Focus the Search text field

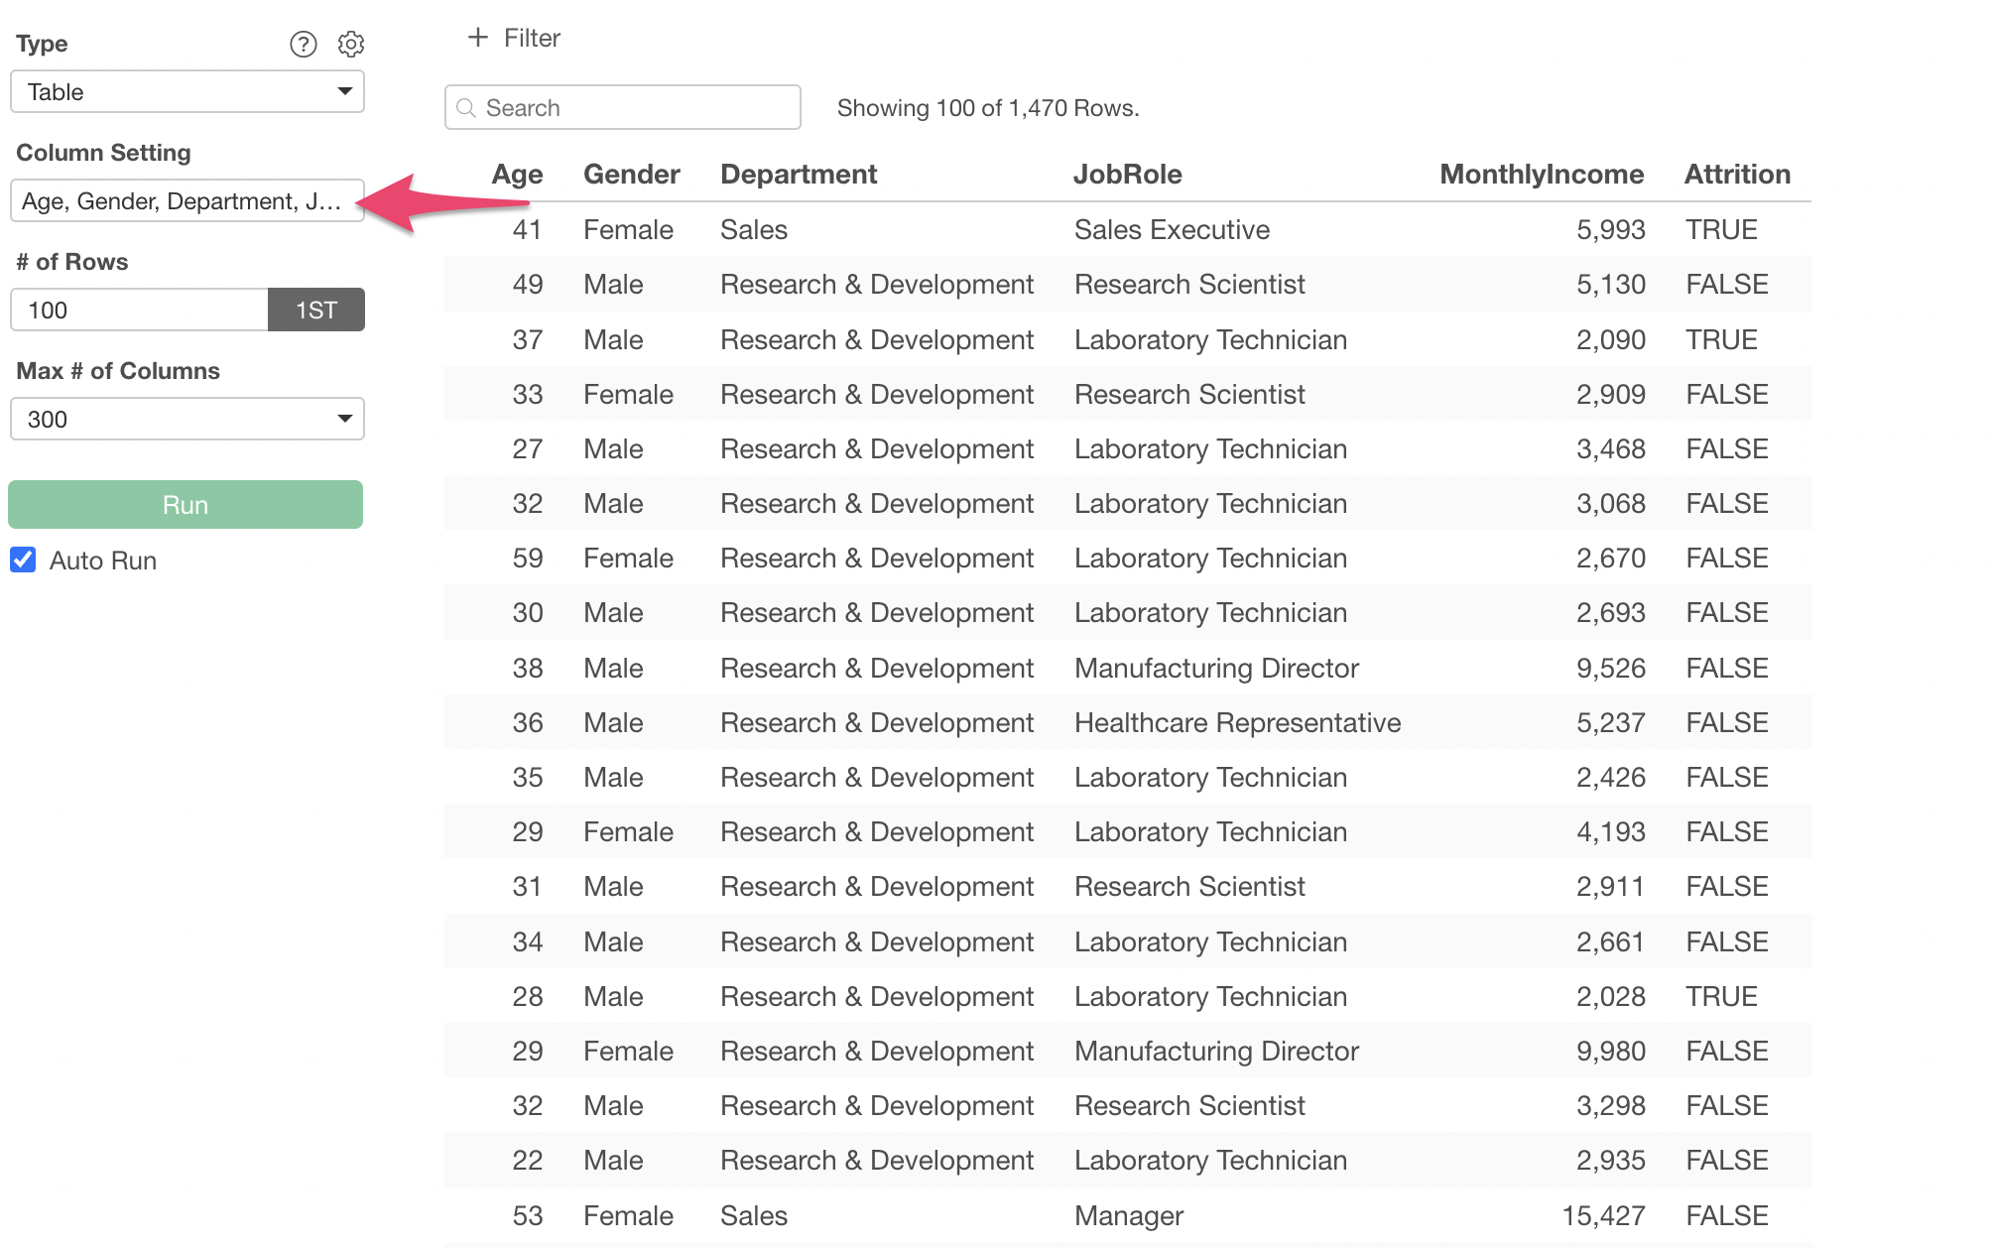pyautogui.click(x=635, y=108)
